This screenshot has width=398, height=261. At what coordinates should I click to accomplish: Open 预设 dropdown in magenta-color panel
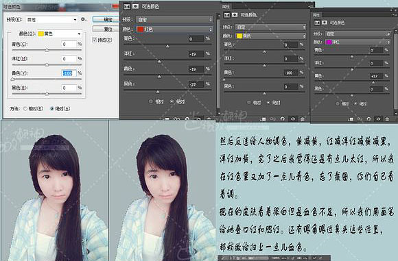[x=358, y=34]
